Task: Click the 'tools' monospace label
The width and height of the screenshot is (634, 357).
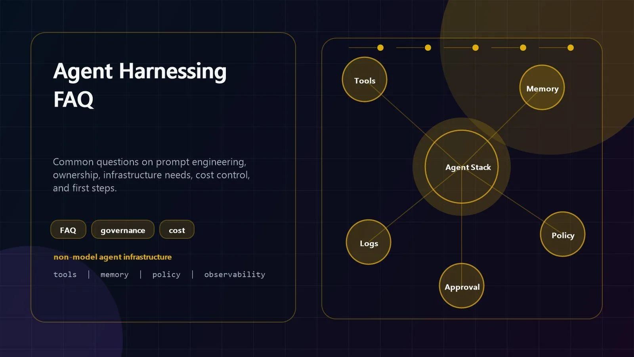Action: (x=65, y=274)
